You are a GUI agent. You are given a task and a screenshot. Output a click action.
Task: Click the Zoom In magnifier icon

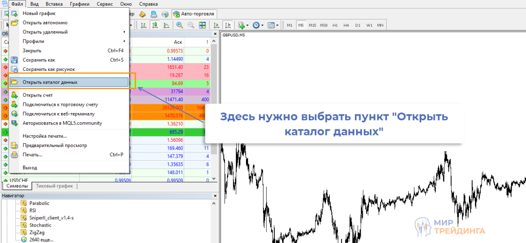180,25
